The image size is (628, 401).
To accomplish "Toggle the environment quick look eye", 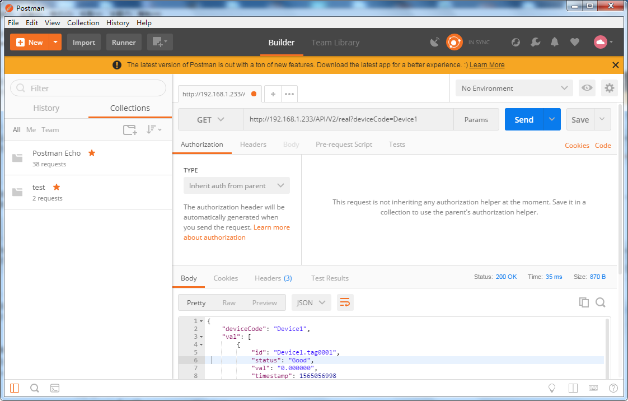I will [587, 88].
